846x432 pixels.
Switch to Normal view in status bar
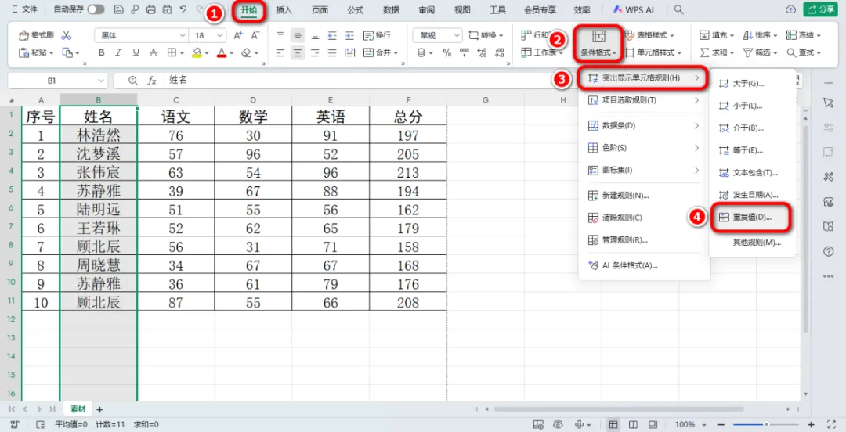[x=613, y=424]
